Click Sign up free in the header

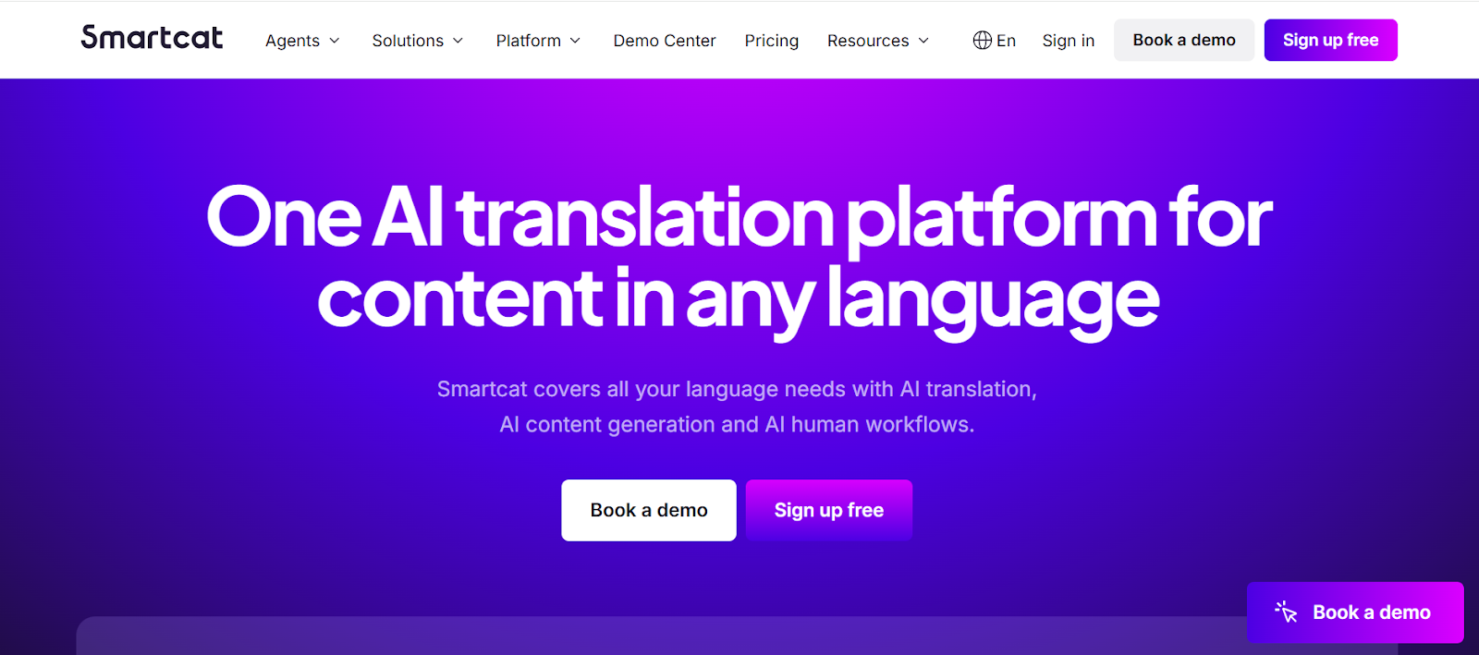(x=1331, y=40)
